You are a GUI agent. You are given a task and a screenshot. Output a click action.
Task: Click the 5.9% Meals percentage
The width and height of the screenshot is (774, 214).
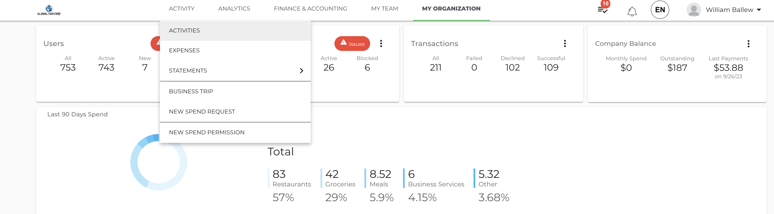pyautogui.click(x=381, y=197)
